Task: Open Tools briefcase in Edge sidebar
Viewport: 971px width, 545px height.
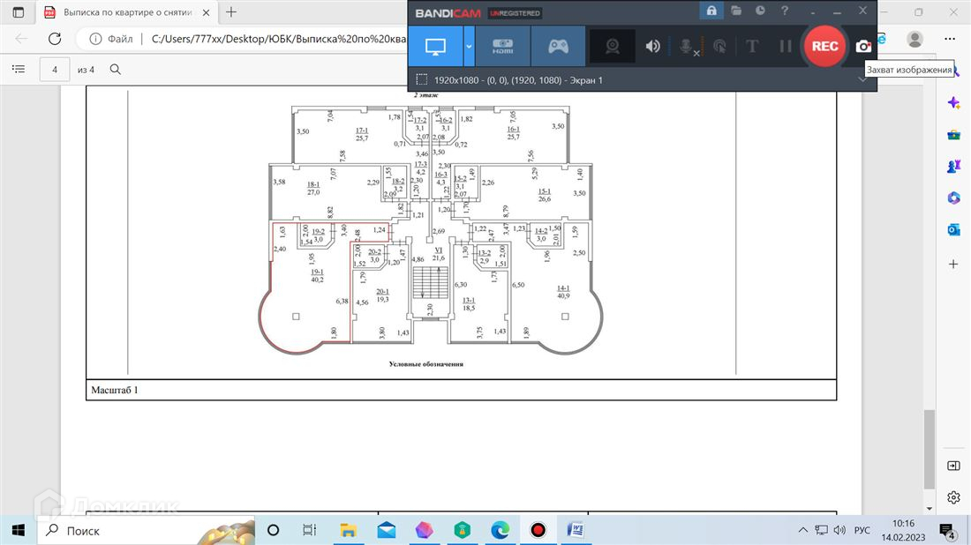Action: click(x=953, y=135)
